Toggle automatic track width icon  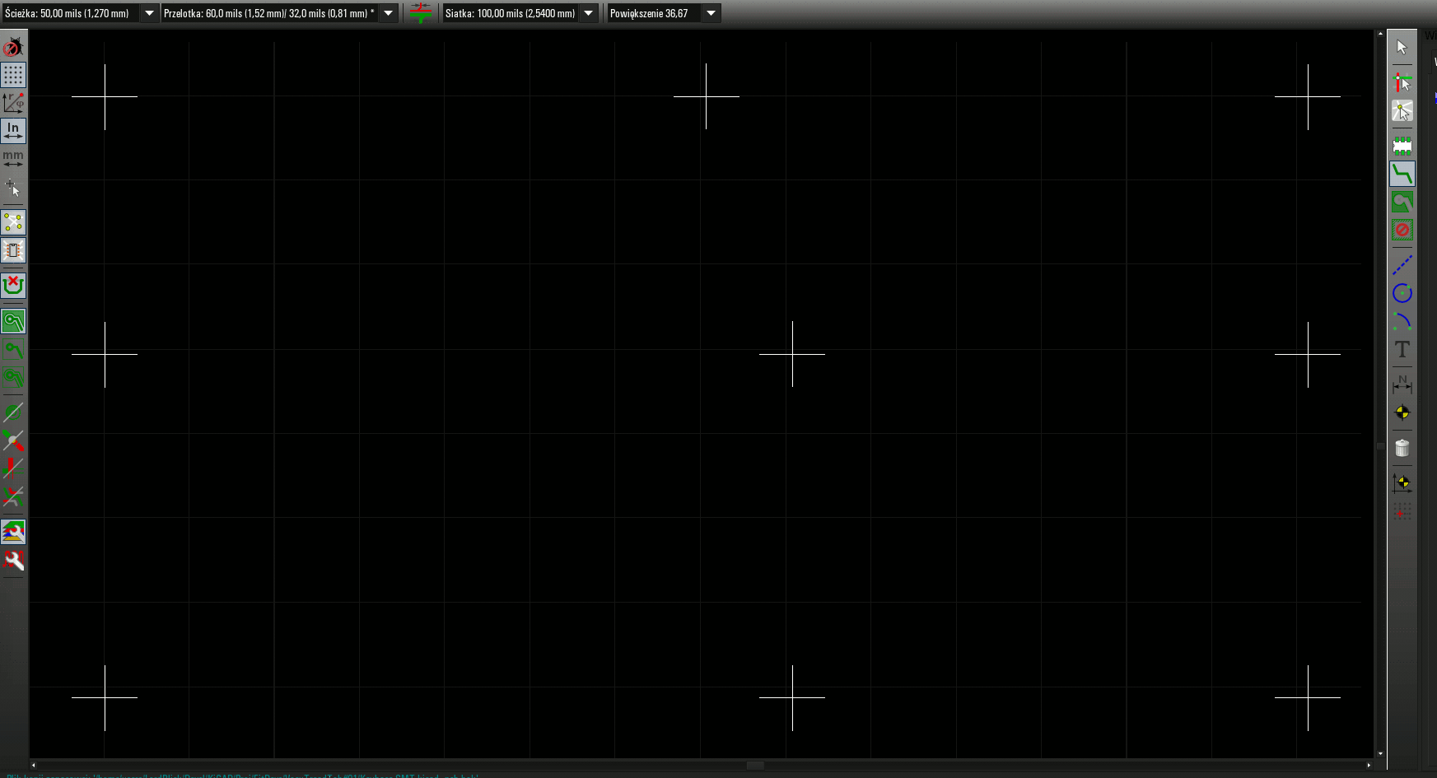pos(420,13)
